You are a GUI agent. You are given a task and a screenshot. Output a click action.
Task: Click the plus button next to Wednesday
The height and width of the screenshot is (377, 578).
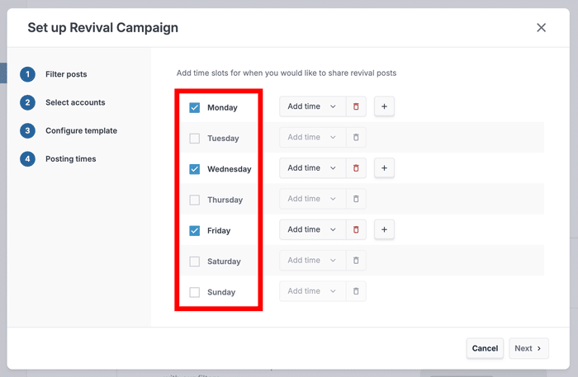coord(384,168)
